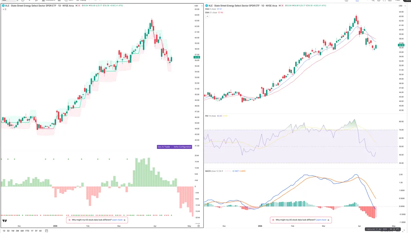
Task: Click the May label on right chart time axis
Action: (394, 226)
